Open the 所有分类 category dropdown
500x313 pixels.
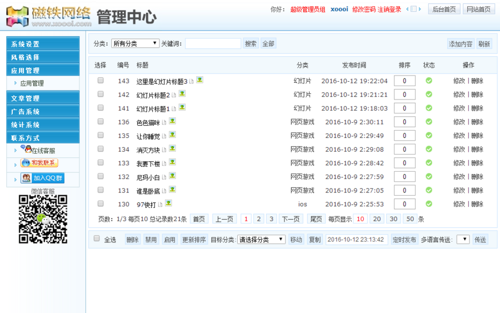tap(135, 43)
